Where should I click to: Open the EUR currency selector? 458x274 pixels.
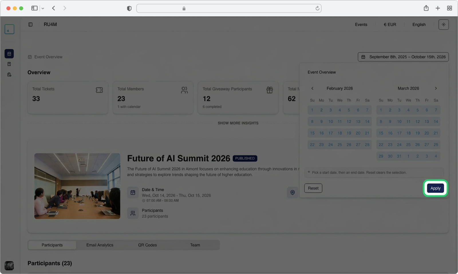point(390,25)
